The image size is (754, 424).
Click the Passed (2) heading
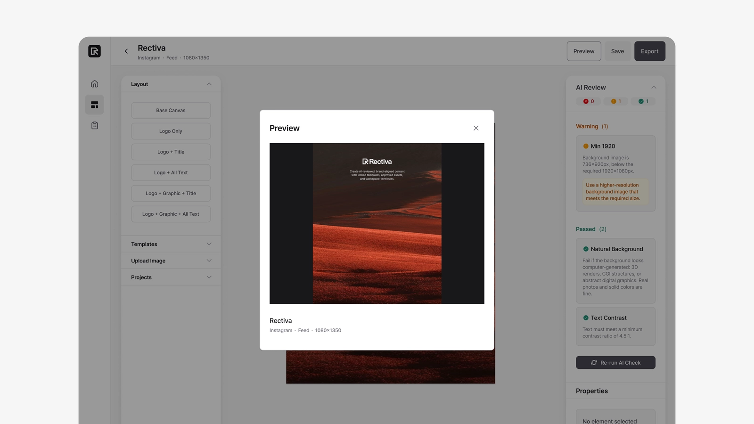click(591, 229)
